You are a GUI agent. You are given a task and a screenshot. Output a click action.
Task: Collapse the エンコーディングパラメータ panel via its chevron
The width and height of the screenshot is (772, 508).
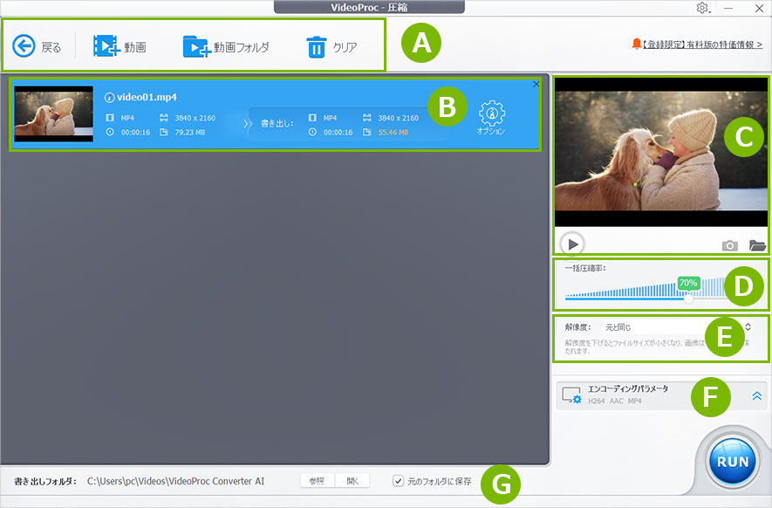[x=755, y=395]
